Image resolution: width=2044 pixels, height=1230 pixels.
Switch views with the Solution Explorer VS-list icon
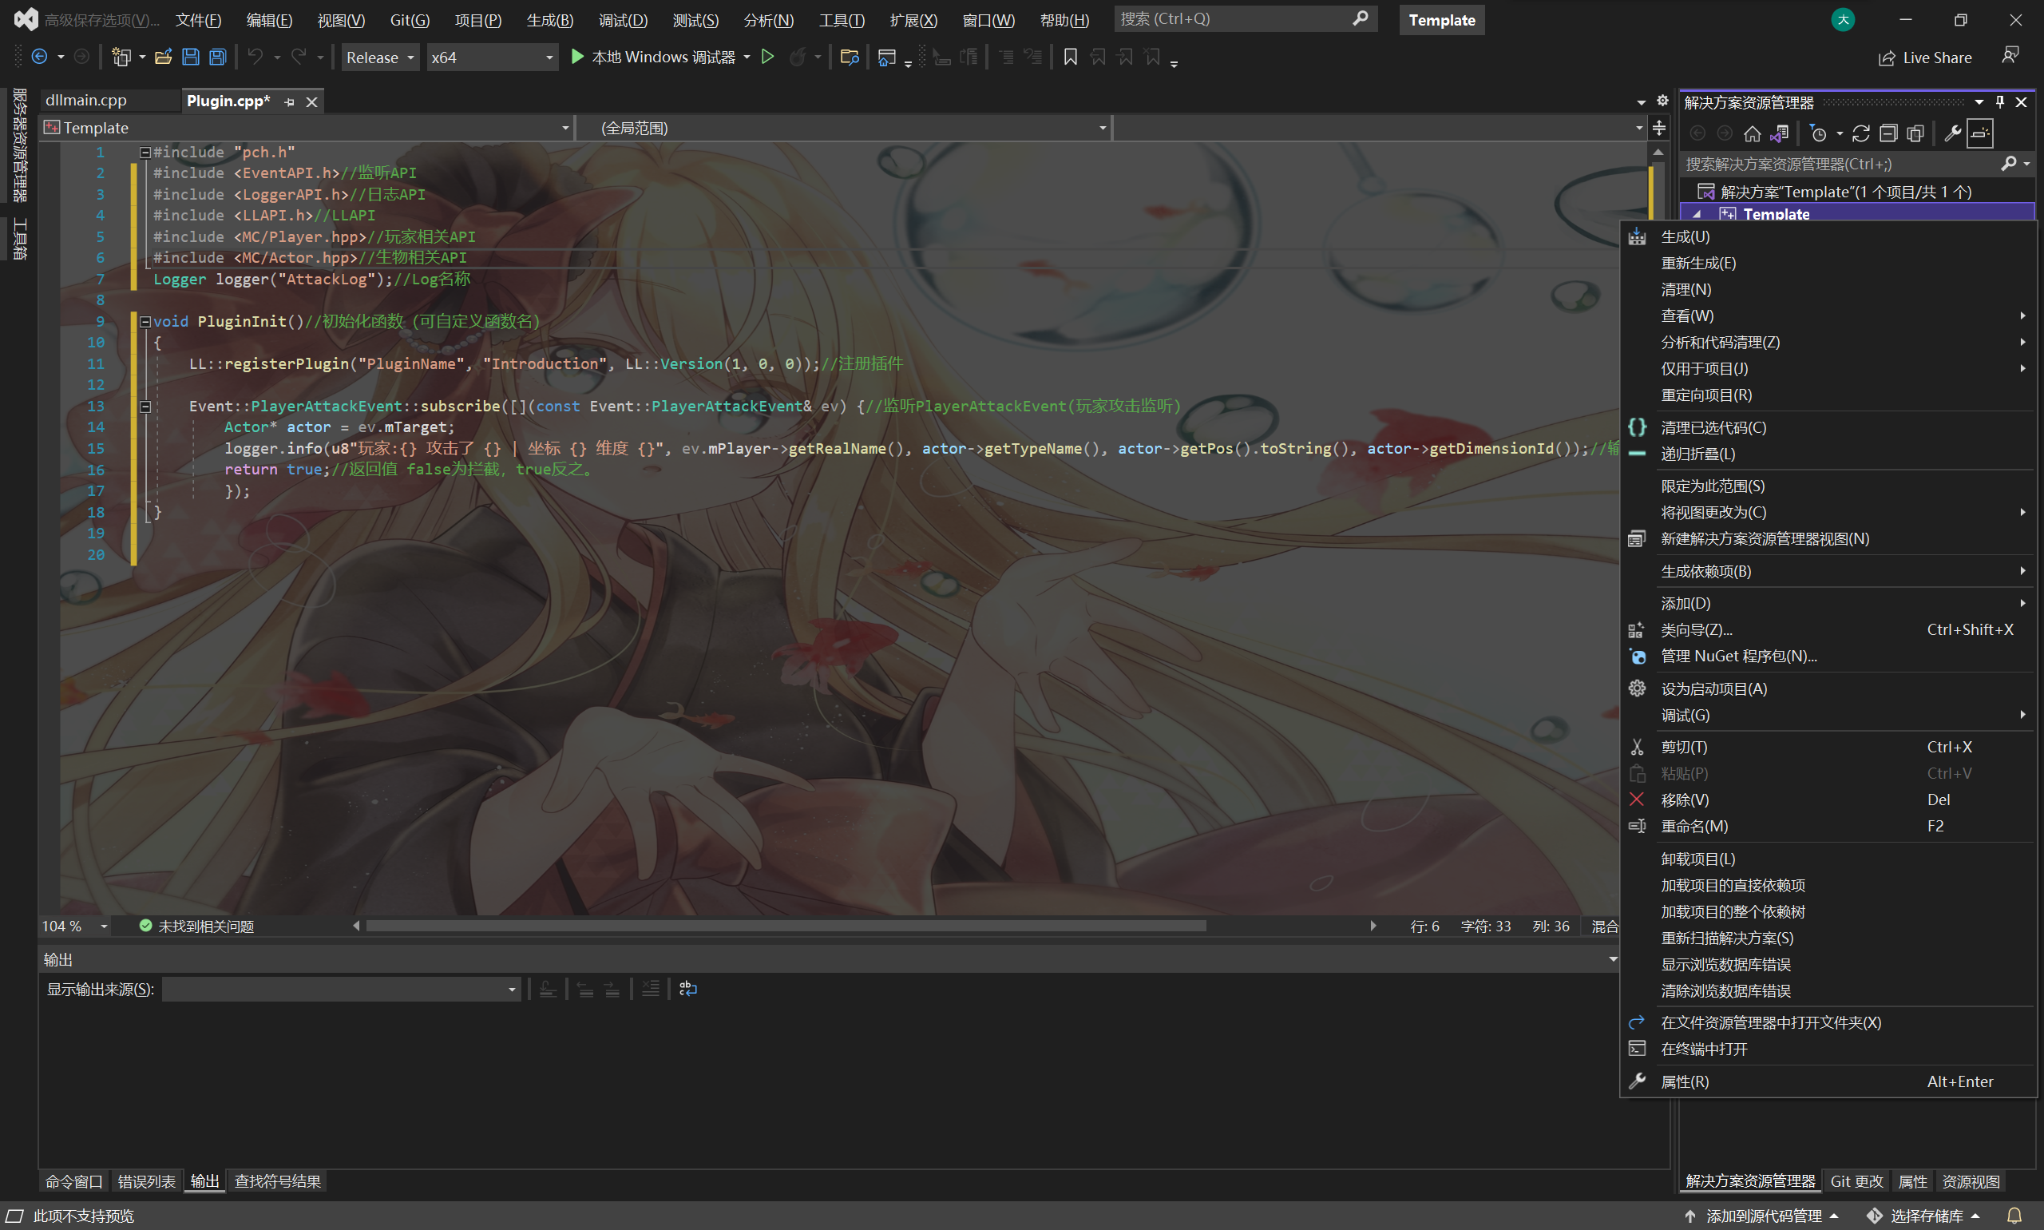(x=1780, y=133)
